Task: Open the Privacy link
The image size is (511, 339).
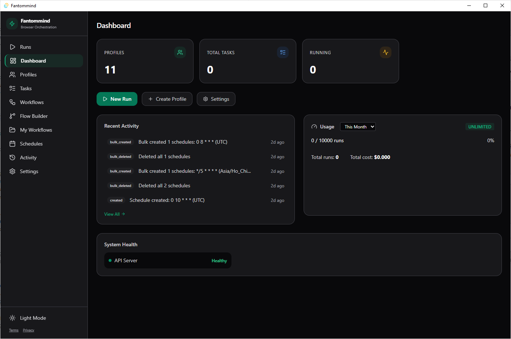Action: pos(28,330)
